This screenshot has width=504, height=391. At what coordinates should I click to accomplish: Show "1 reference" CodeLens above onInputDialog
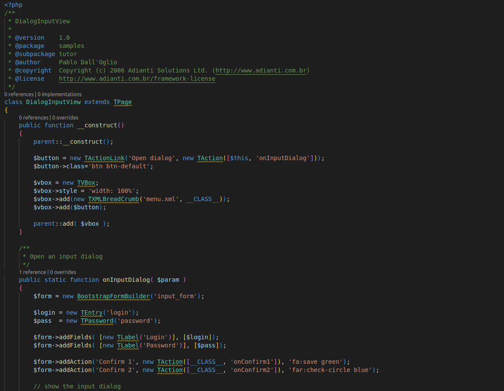(x=32, y=272)
